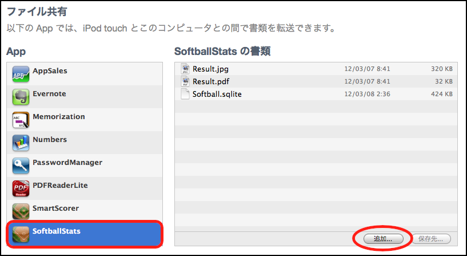Click the SmartScorer app icon

point(21,211)
